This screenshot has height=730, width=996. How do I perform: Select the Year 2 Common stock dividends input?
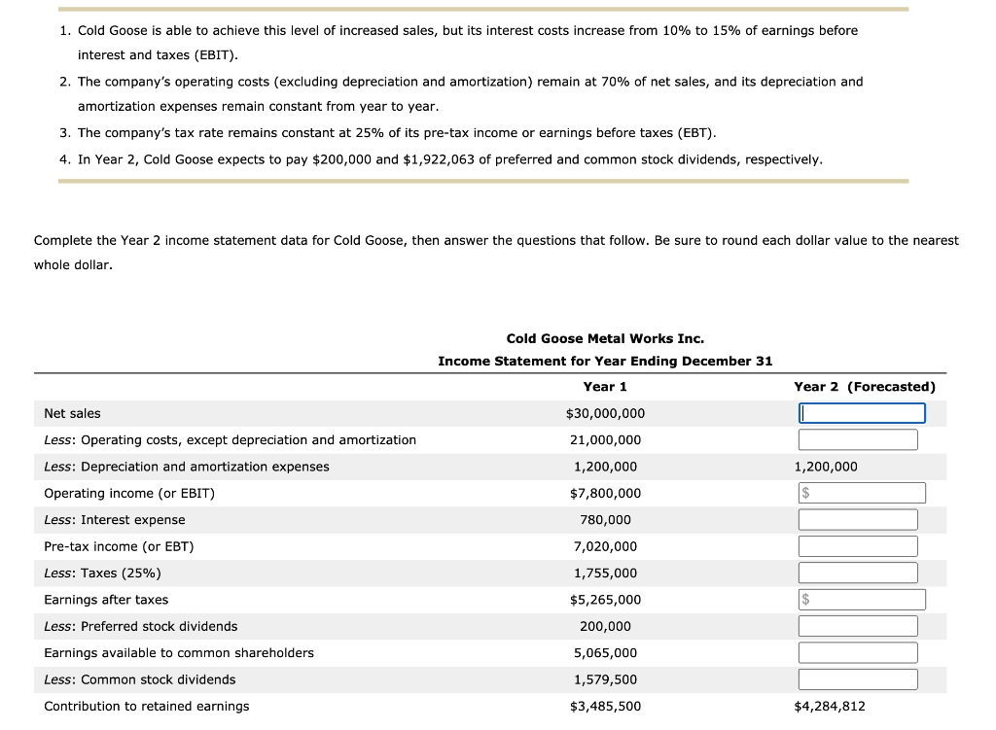click(858, 679)
